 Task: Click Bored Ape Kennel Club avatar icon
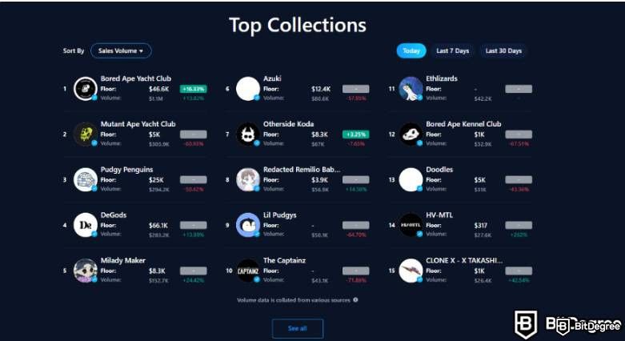pos(411,134)
